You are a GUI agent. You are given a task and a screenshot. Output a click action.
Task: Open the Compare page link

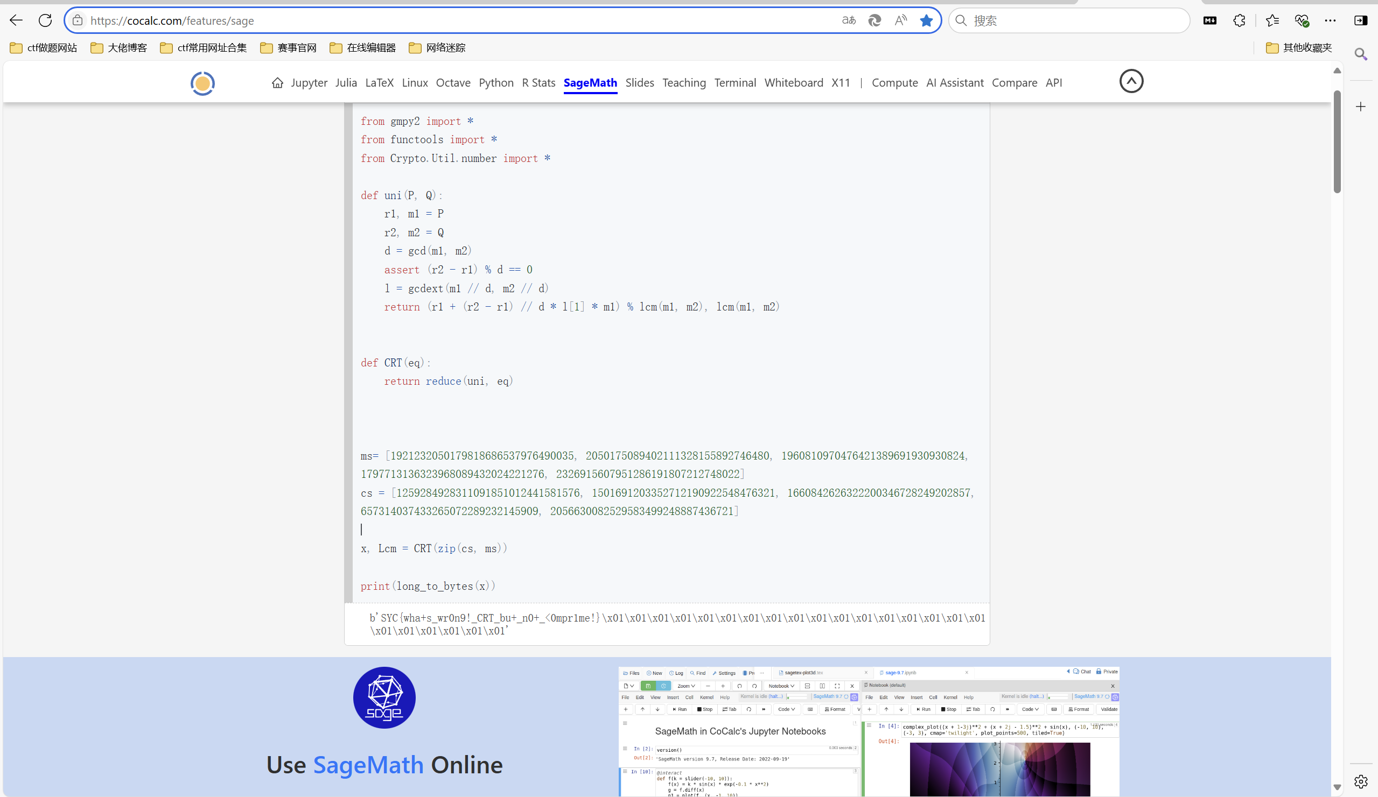coord(1015,82)
